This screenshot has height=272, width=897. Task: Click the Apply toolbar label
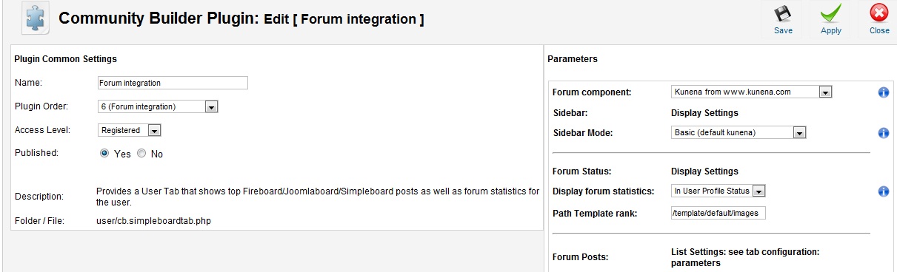(x=831, y=31)
